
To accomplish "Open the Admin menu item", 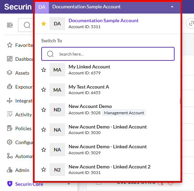I will point(22,170).
